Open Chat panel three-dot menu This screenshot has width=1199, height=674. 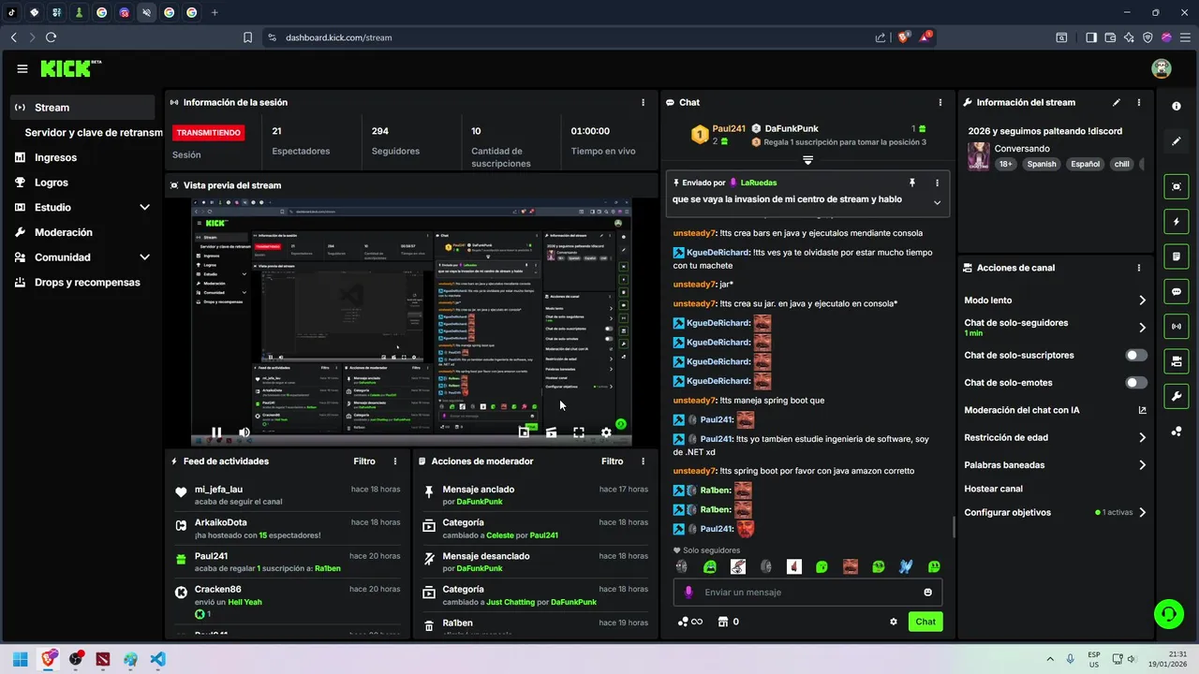(x=940, y=102)
